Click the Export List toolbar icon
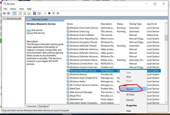The width and height of the screenshot is (170, 115). coord(29,13)
